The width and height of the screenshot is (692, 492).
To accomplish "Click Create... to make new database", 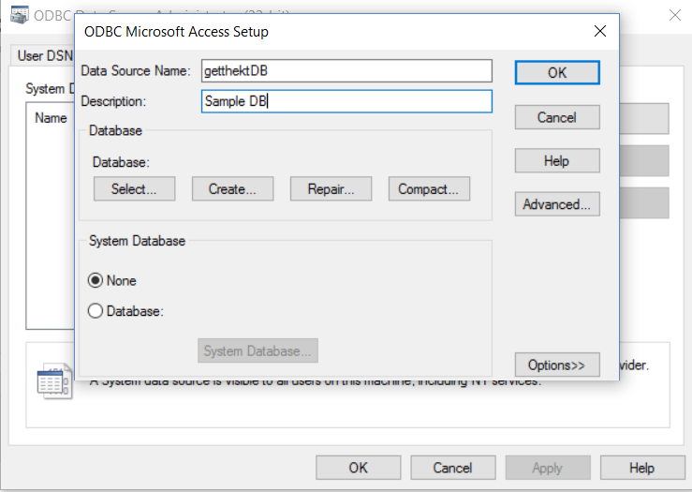I will pyautogui.click(x=232, y=188).
